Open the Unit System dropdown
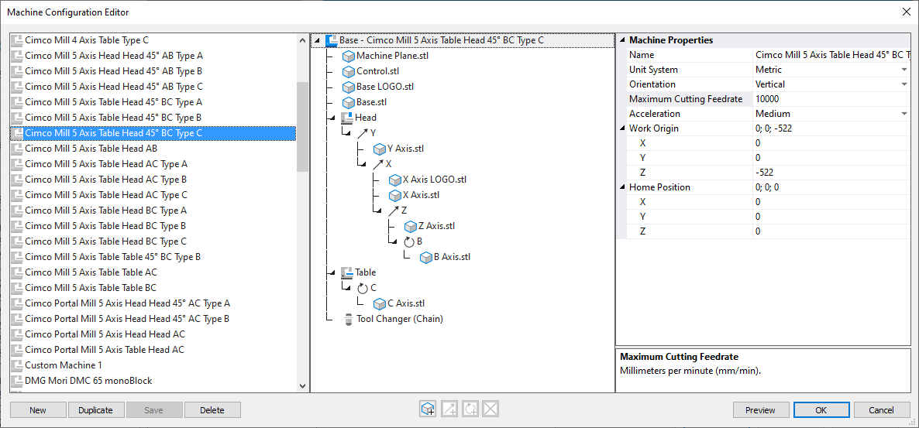 click(x=904, y=70)
